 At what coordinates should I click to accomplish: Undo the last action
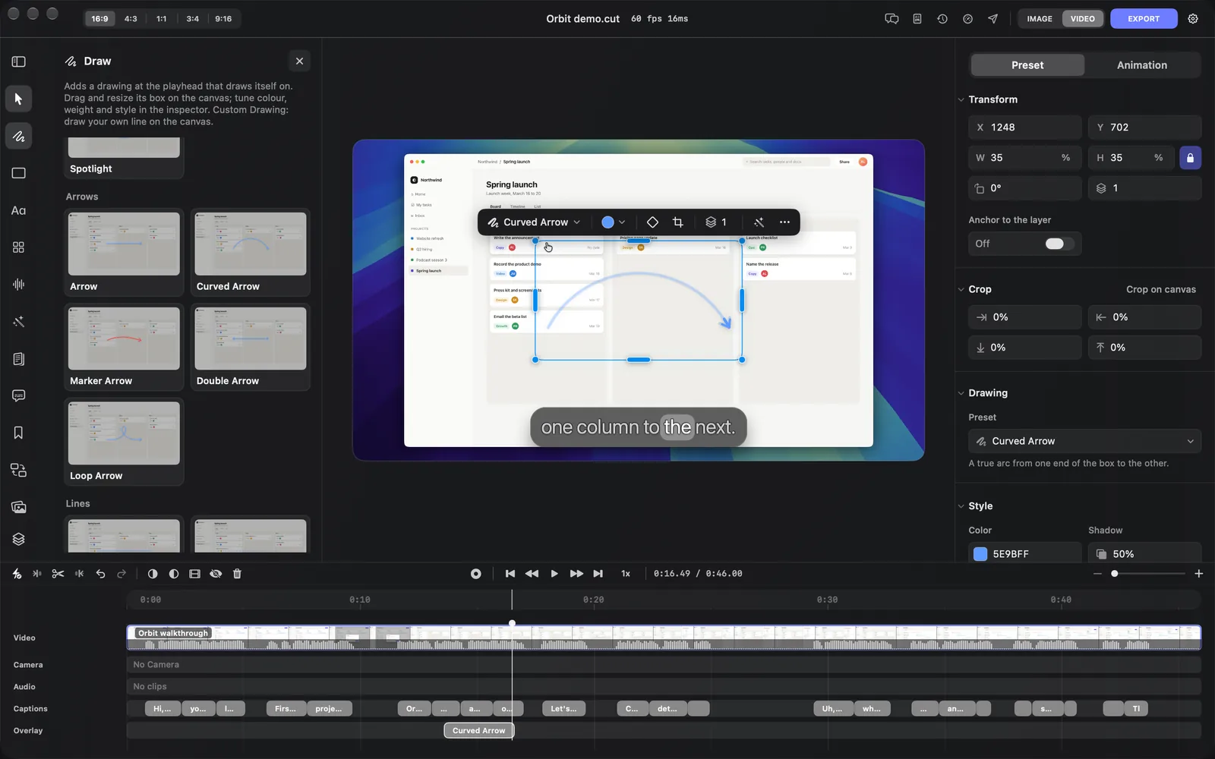coord(100,574)
